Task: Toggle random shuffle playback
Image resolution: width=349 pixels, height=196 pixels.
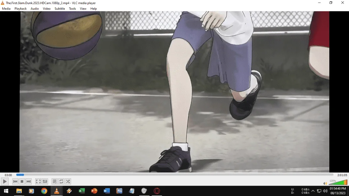Action: pyautogui.click(x=68, y=181)
